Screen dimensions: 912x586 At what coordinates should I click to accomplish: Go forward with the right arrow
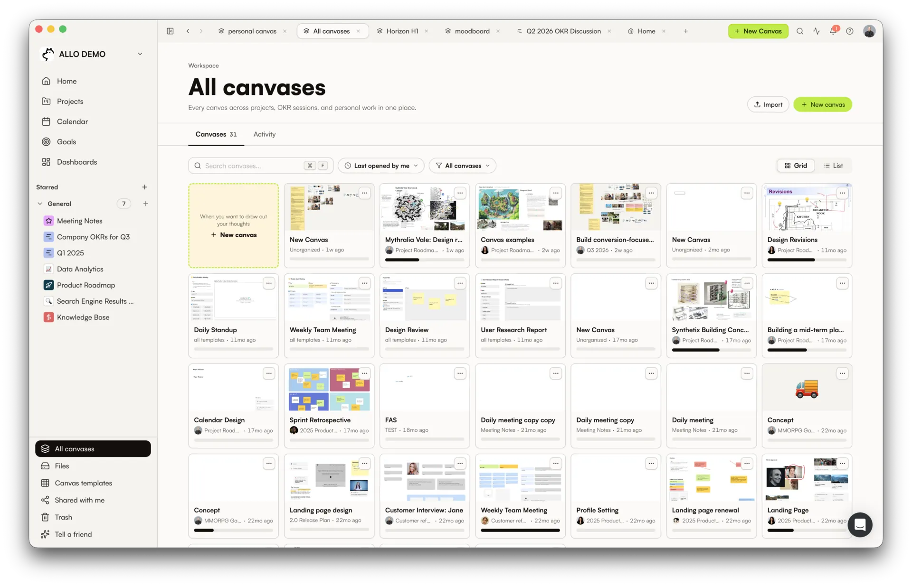[x=201, y=31]
